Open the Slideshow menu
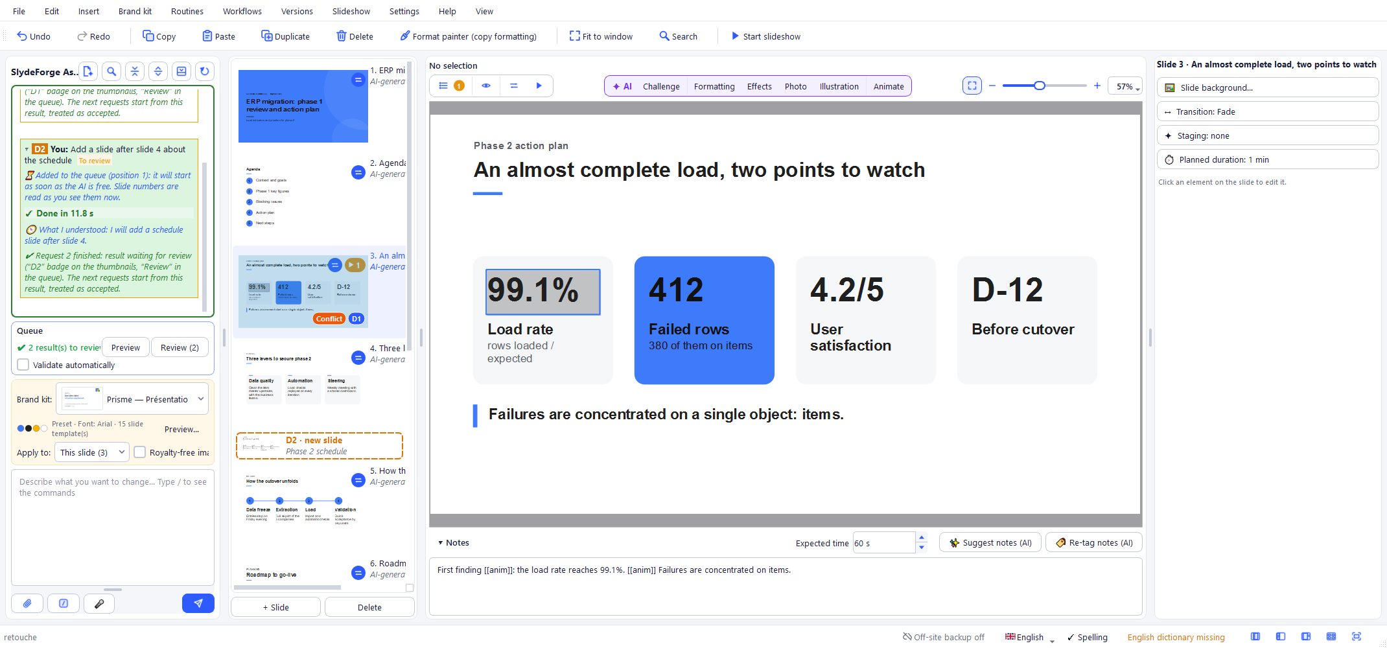The image size is (1387, 648). (x=351, y=11)
